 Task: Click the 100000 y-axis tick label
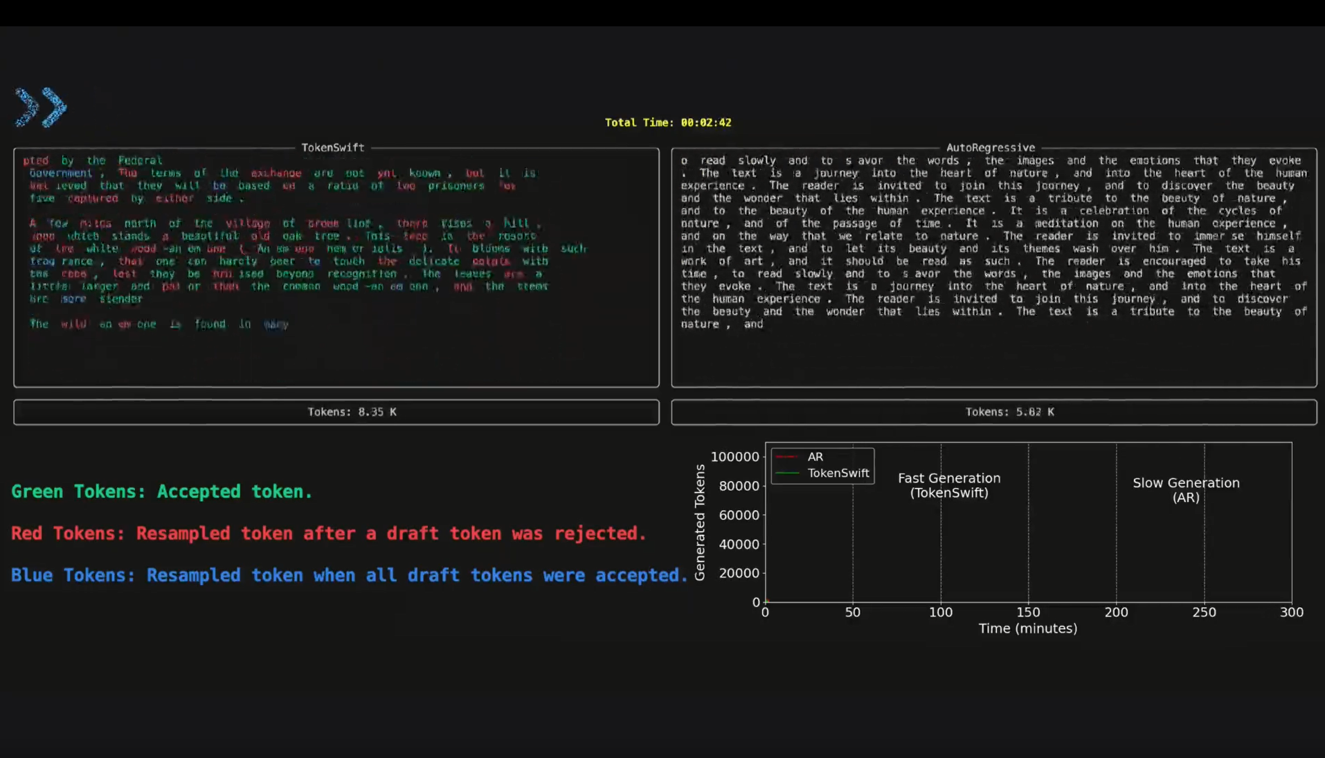[735, 457]
